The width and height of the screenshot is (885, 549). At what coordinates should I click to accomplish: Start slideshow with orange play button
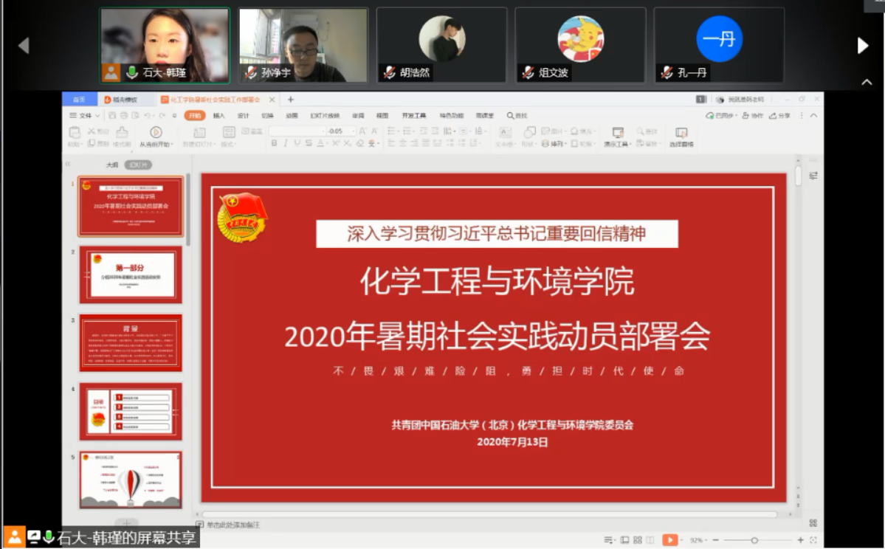(669, 540)
